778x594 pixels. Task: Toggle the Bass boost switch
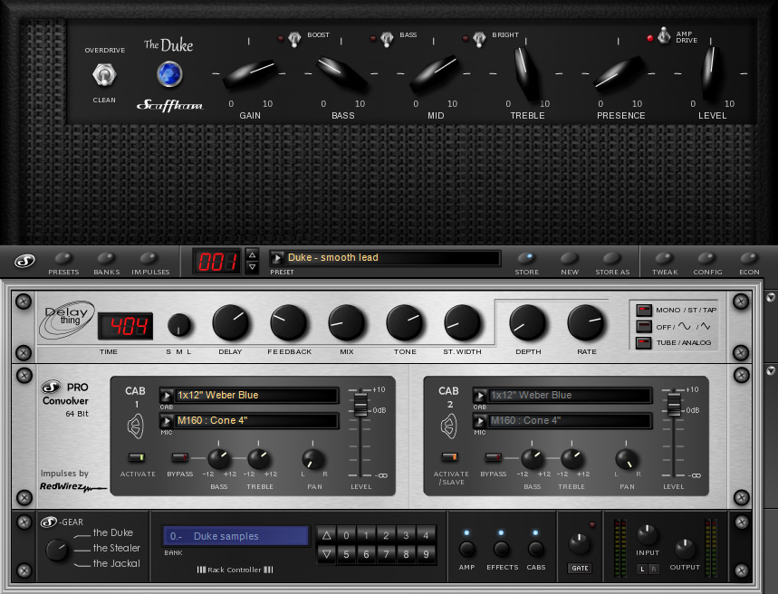[387, 39]
